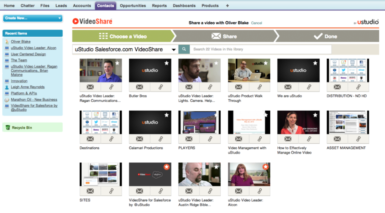This screenshot has width=385, height=213.
Task: Copy link for Ragan Communications video
Action: click(111, 87)
